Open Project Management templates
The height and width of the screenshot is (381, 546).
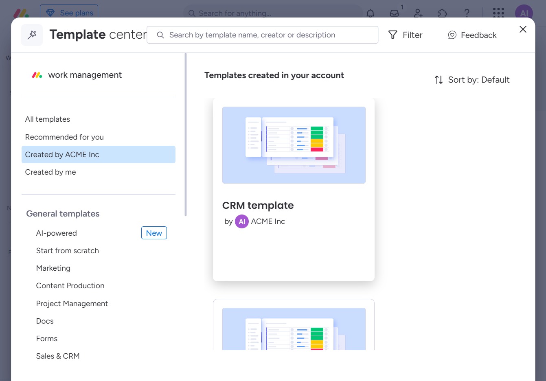pos(72,304)
